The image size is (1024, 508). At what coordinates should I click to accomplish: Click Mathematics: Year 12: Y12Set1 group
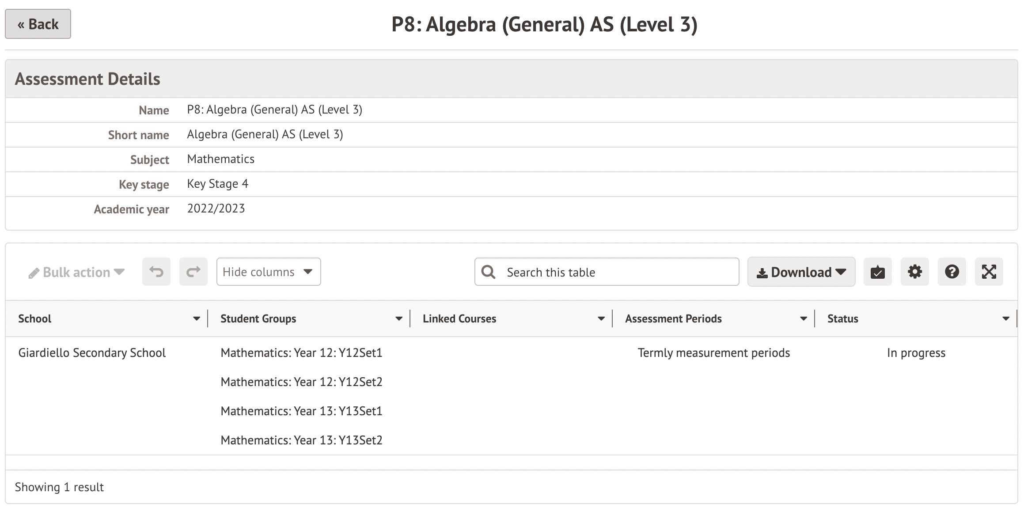(301, 353)
